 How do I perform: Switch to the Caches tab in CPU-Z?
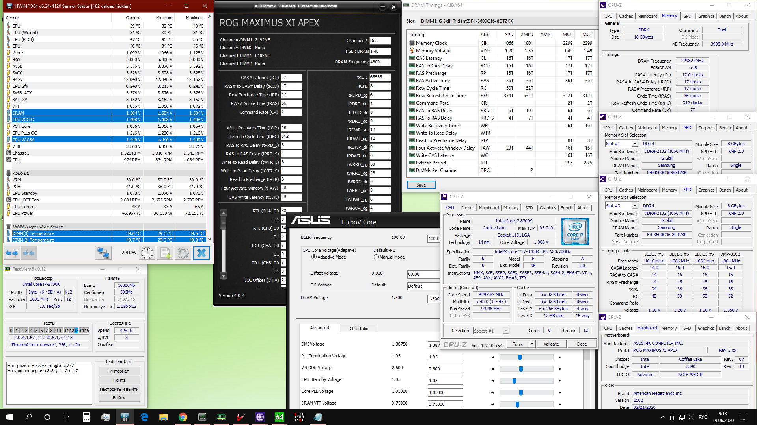click(468, 208)
